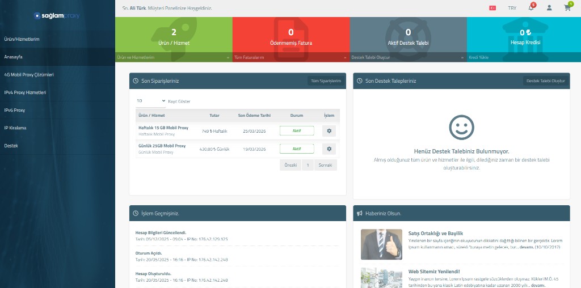
Task: Go to next page with Sonraki
Action: [x=325, y=165]
